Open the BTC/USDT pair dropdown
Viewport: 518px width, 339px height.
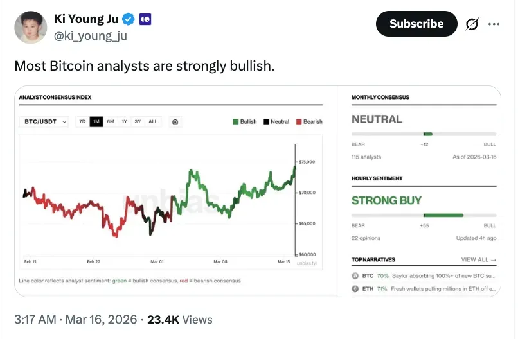coord(46,121)
